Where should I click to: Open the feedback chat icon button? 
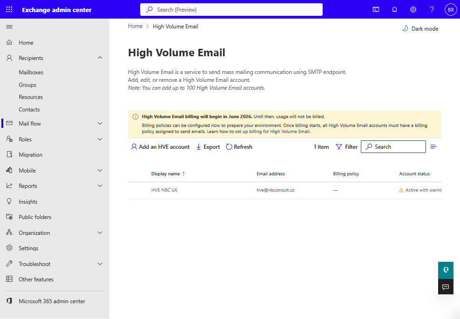point(446,287)
